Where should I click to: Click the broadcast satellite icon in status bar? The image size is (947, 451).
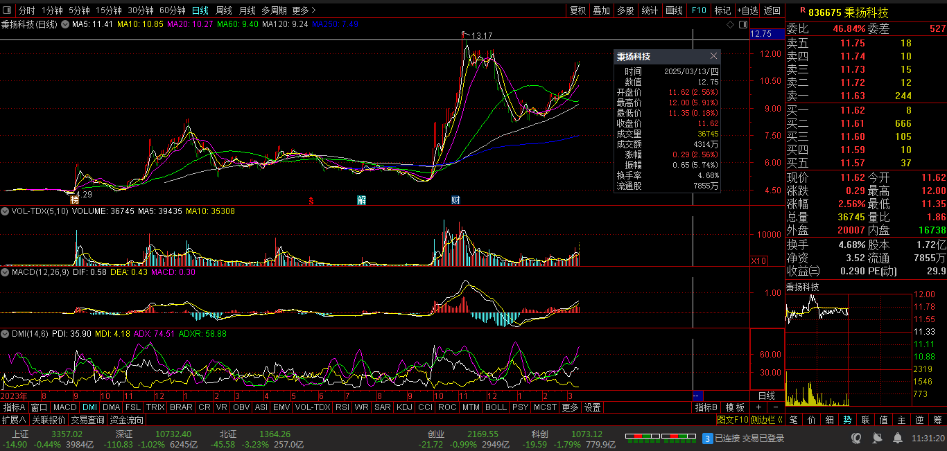click(877, 438)
